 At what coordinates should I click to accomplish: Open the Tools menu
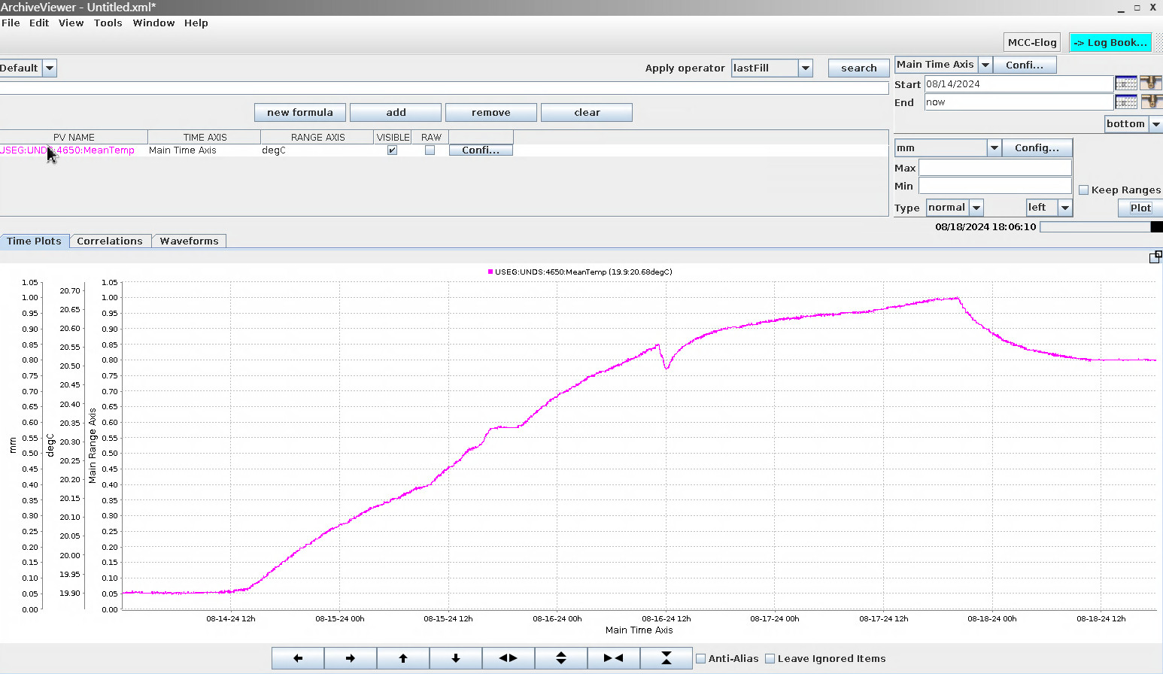(108, 23)
